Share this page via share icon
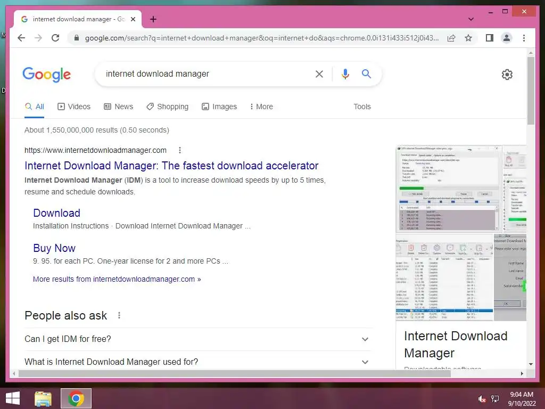 click(451, 38)
